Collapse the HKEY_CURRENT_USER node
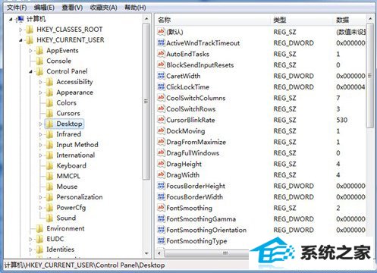This screenshot has height=273, width=377. coord(20,40)
